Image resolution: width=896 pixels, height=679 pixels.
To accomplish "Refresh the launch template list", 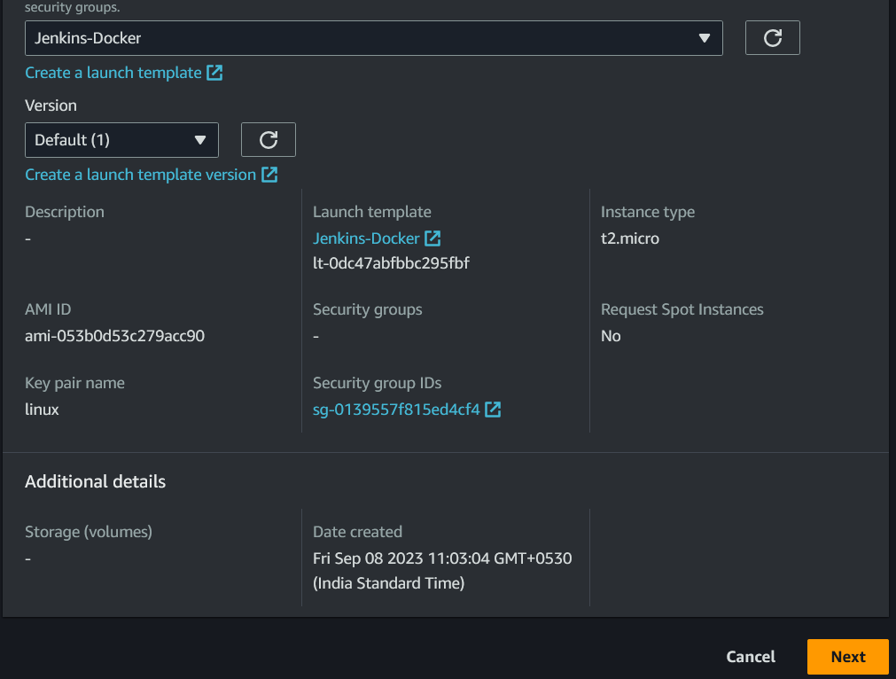I will coord(772,38).
